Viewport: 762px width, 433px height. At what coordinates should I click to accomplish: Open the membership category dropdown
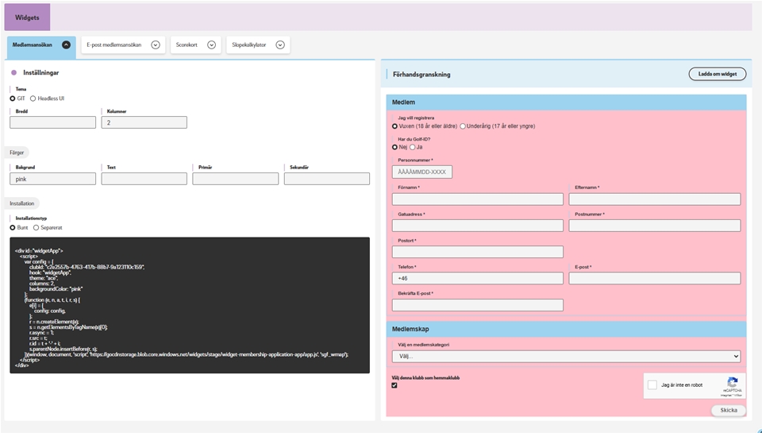click(x=566, y=357)
